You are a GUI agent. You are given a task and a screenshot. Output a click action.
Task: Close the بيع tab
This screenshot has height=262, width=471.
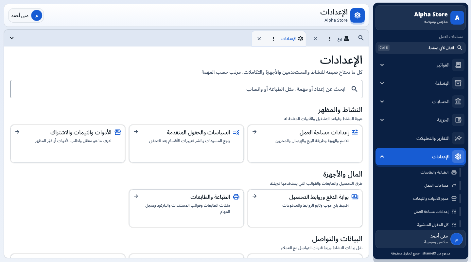coord(315,39)
